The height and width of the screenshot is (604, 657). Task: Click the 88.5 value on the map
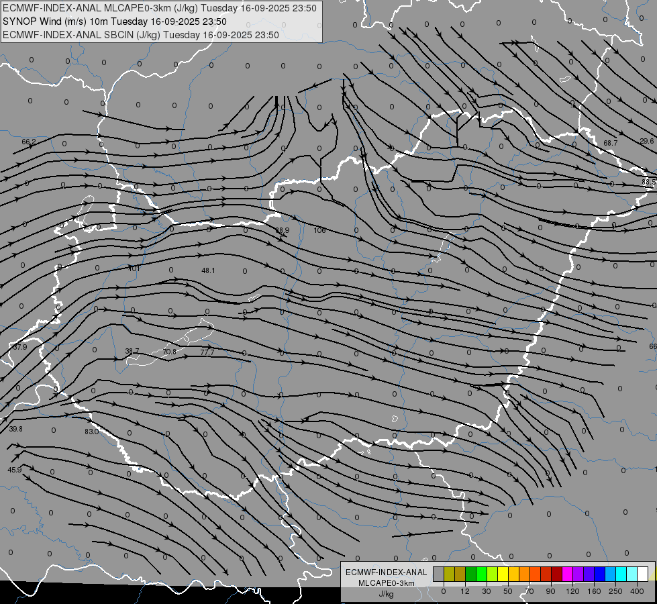(649, 182)
